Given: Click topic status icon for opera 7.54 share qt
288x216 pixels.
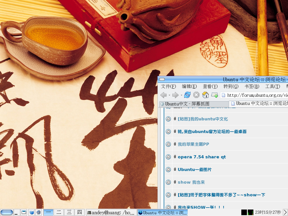Looking at the screenshot, I should click(x=168, y=157).
